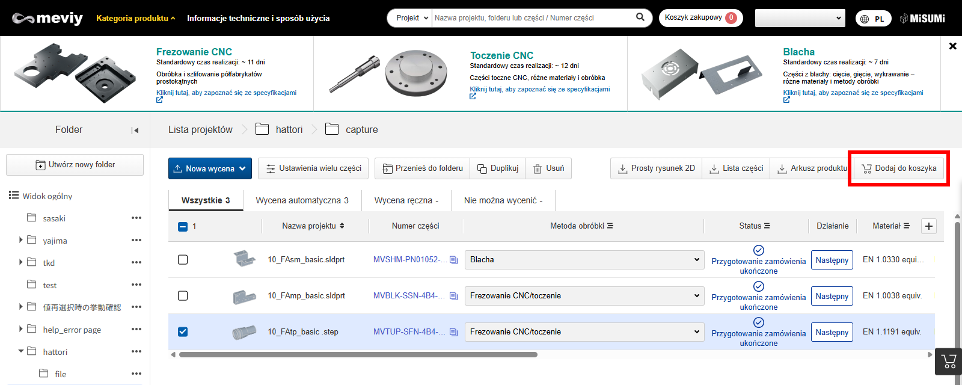Switch to Wycena automatyczna tab
The image size is (962, 385).
pos(302,200)
